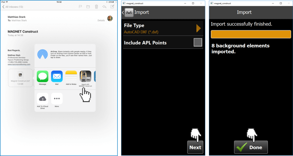Tap the reply arrow icon in mail
This screenshot has height=156, width=293.
[104, 7]
